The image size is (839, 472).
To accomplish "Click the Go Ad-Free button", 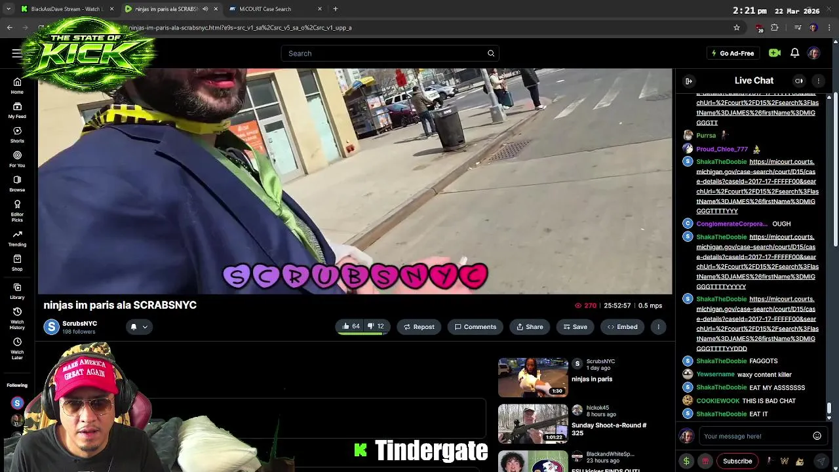I will pyautogui.click(x=732, y=53).
